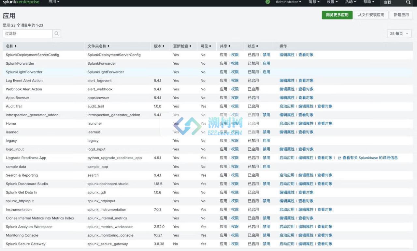Click the search magnifier icon in top bar

click(x=408, y=2)
